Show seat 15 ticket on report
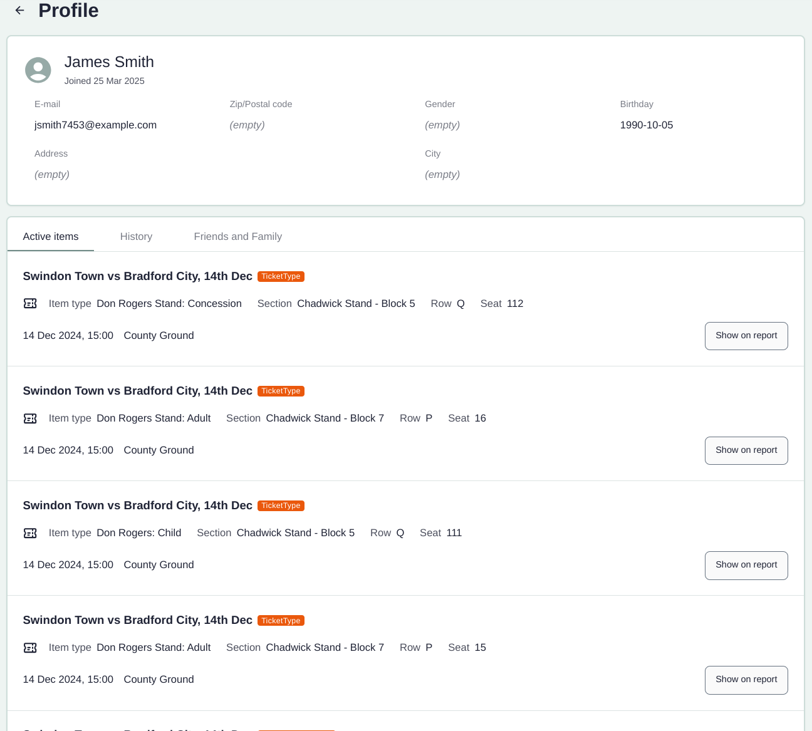The height and width of the screenshot is (731, 812). (746, 680)
